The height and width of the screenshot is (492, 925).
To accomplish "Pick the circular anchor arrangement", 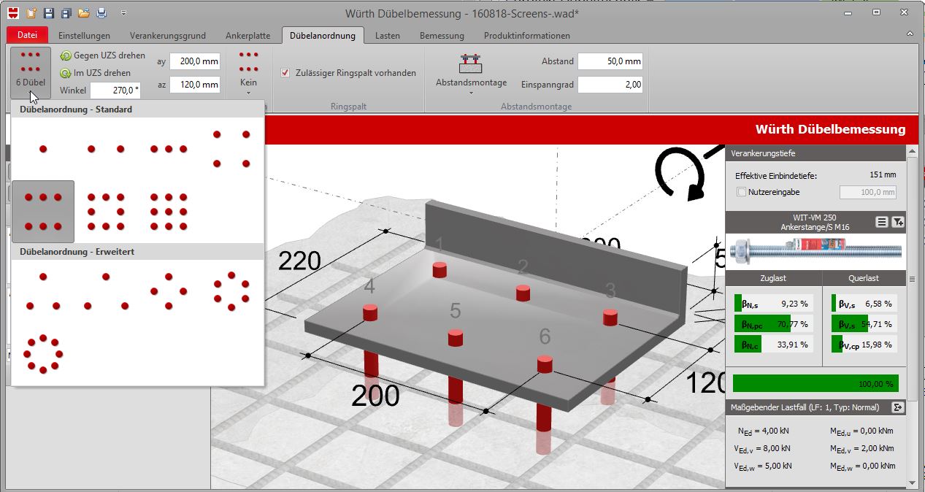I will 43,354.
